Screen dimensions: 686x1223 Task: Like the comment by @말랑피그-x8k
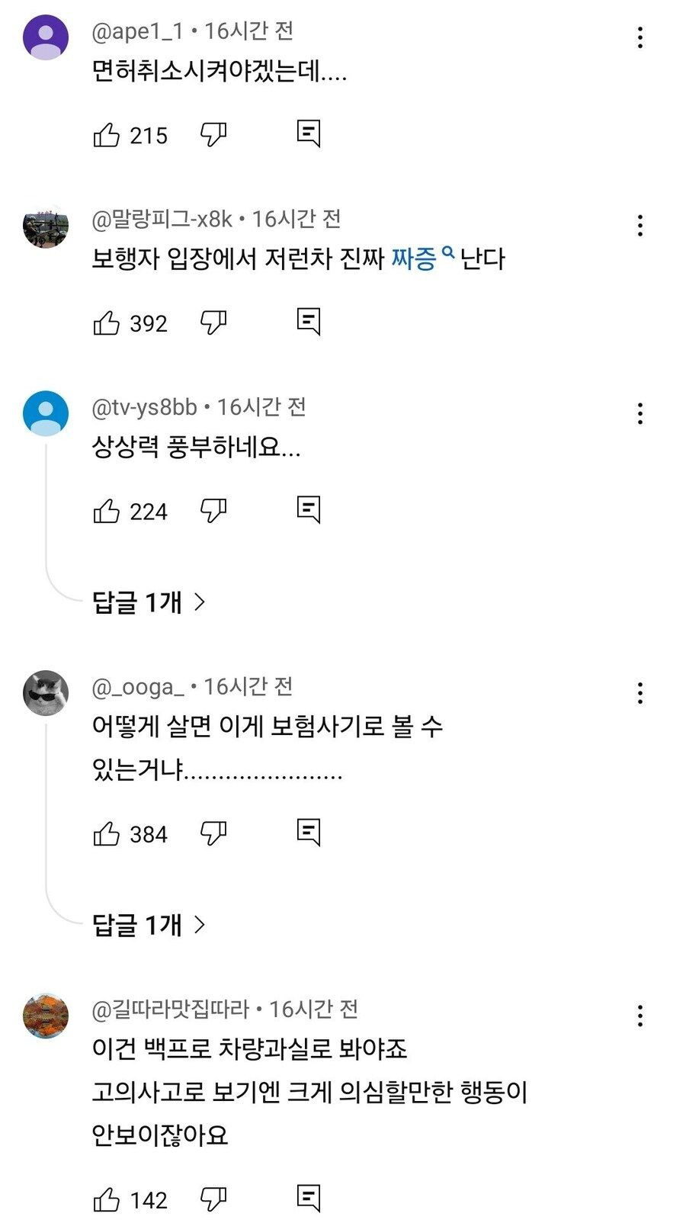click(x=107, y=323)
